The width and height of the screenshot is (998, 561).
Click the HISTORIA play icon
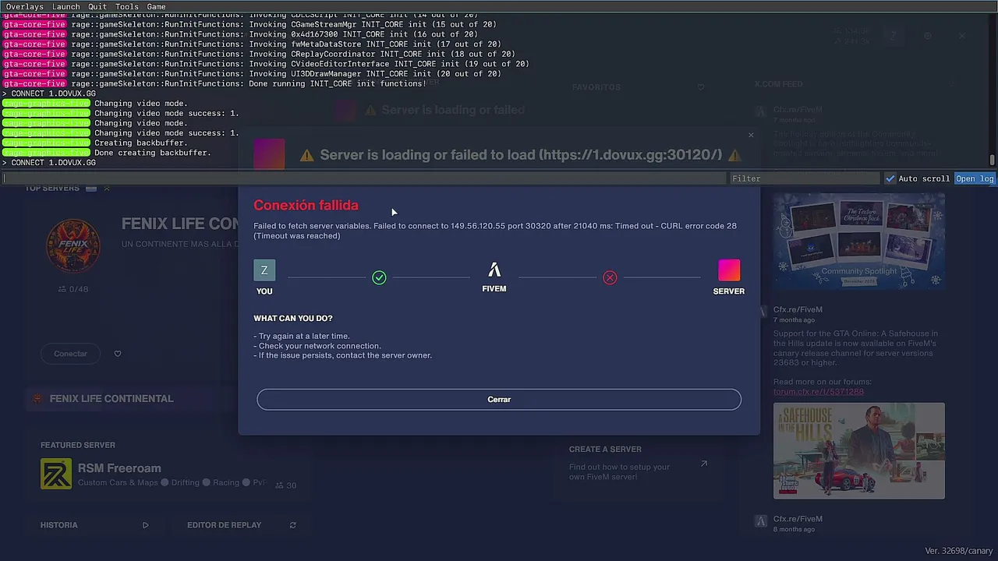click(x=145, y=525)
